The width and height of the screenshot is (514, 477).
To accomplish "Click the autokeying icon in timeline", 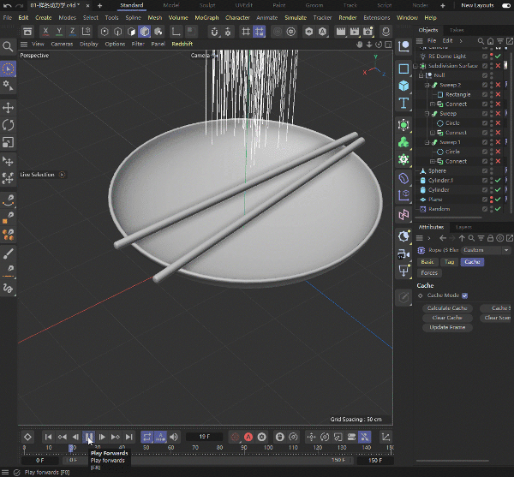I will (x=248, y=437).
